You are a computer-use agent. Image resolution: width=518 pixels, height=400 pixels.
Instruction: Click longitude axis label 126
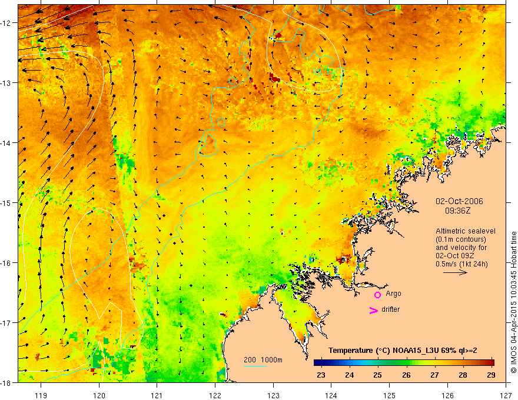(x=447, y=395)
